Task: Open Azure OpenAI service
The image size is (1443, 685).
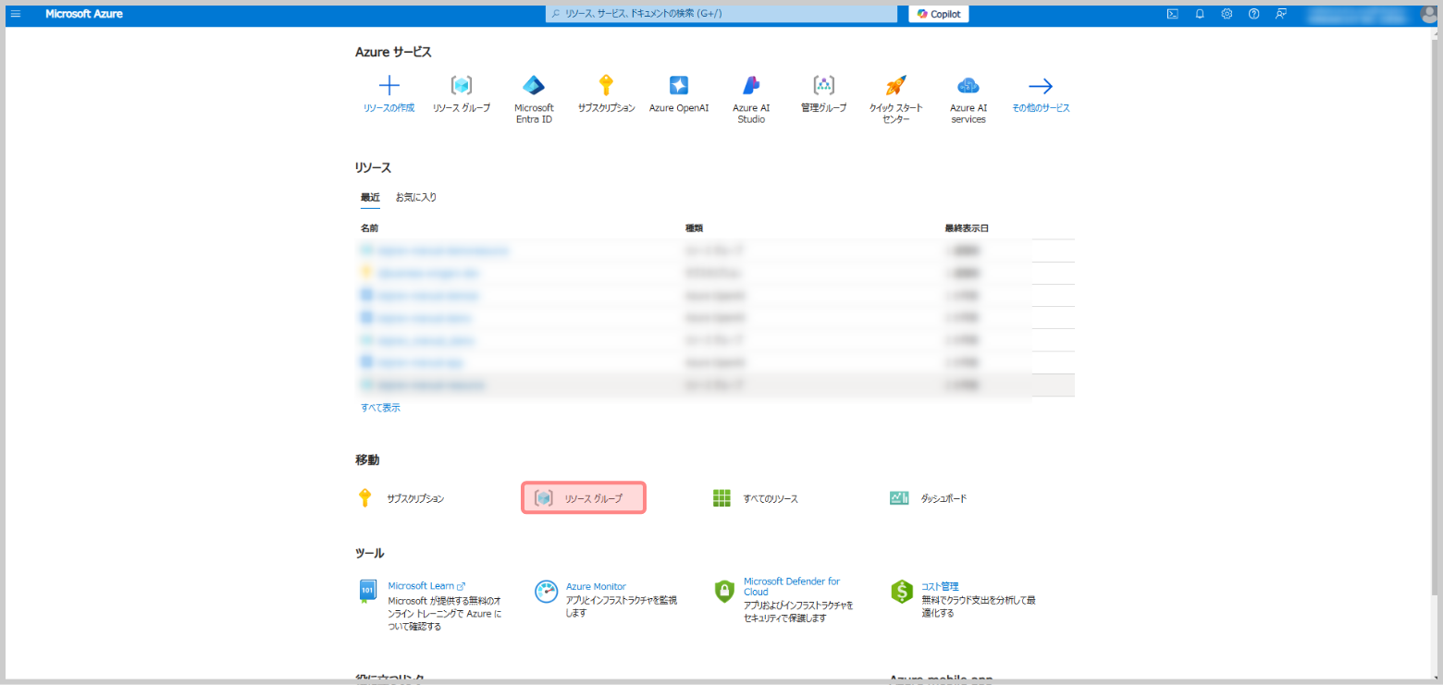Action: 679,95
